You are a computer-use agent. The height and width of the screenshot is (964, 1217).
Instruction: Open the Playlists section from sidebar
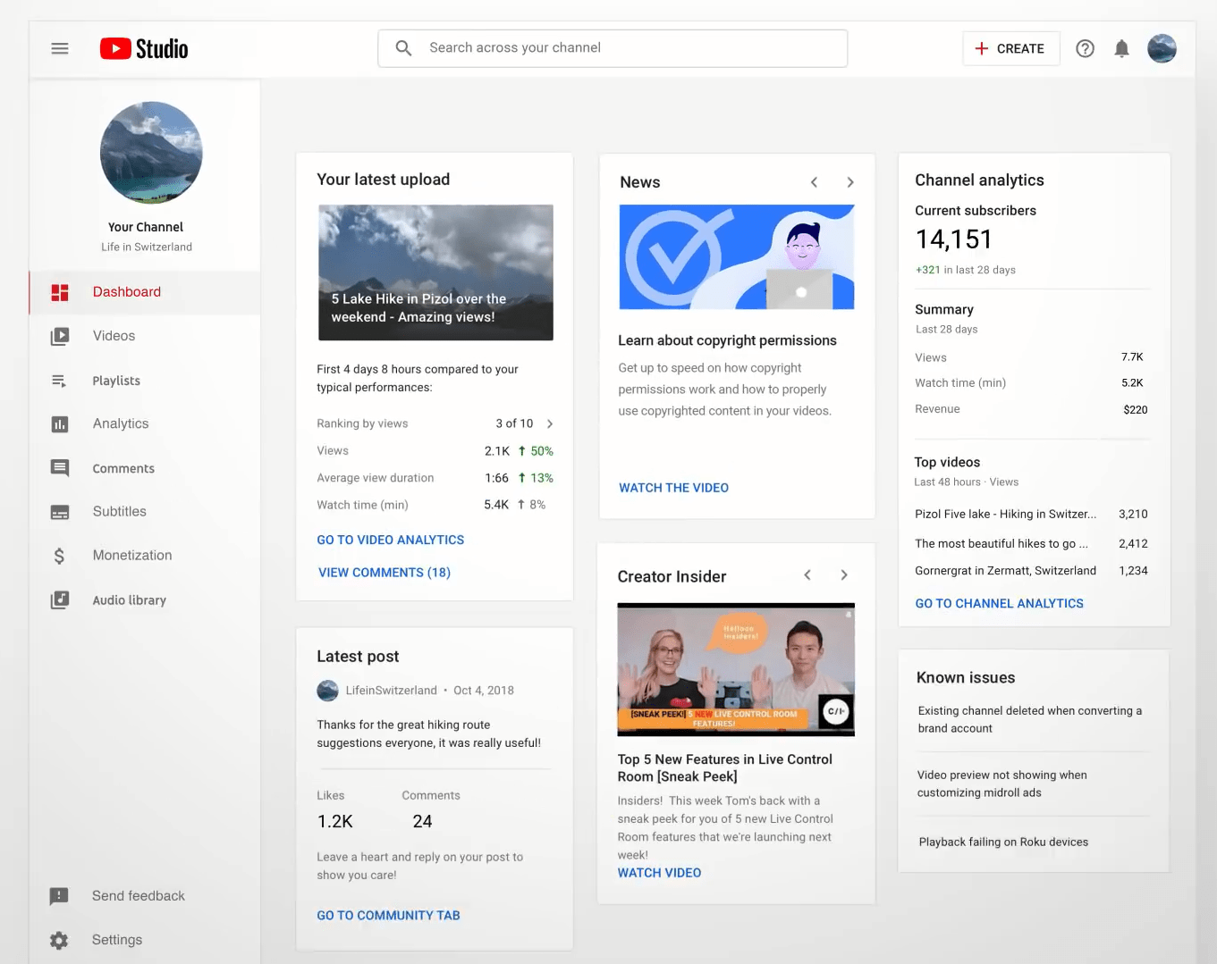tap(59, 381)
